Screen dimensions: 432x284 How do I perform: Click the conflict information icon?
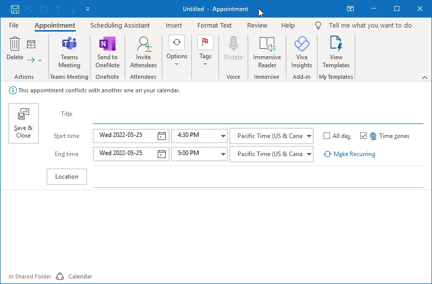(13, 90)
